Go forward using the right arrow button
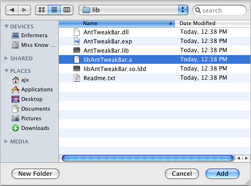The height and width of the screenshot is (186, 251). 24,10
